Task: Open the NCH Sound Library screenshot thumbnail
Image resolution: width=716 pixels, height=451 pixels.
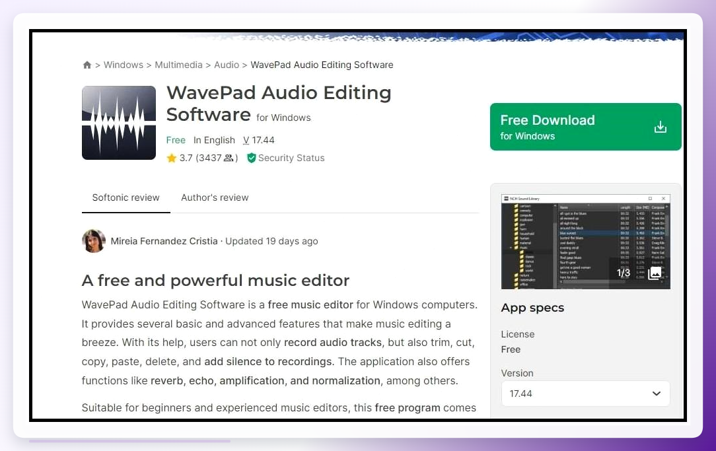Action: (585, 242)
